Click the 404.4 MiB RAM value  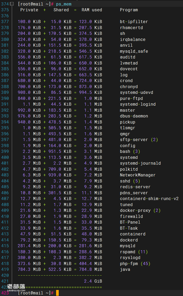[91, 263]
